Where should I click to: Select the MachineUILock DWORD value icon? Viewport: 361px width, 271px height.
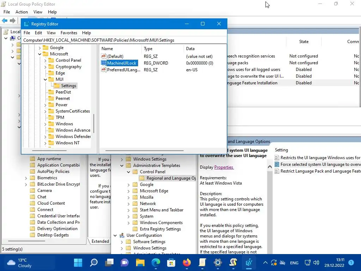(104, 63)
